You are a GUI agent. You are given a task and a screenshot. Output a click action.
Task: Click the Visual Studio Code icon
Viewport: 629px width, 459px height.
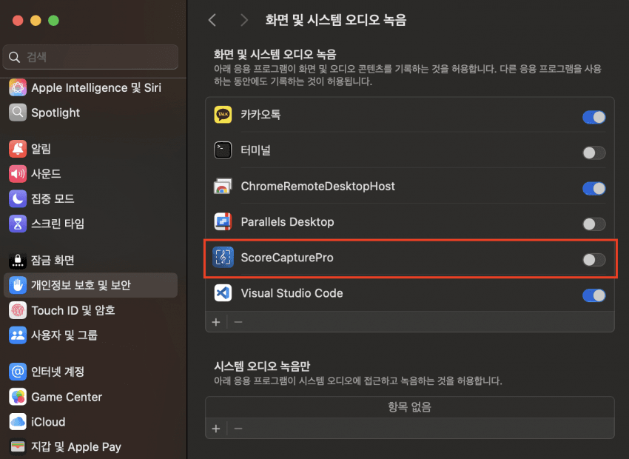223,293
